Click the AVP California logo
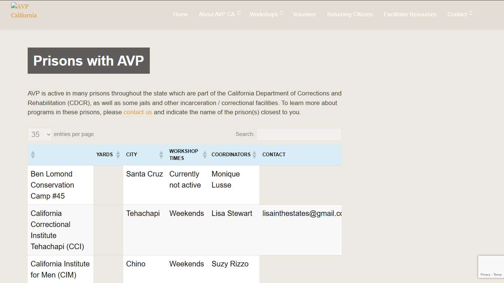The width and height of the screenshot is (504, 283). (x=24, y=10)
